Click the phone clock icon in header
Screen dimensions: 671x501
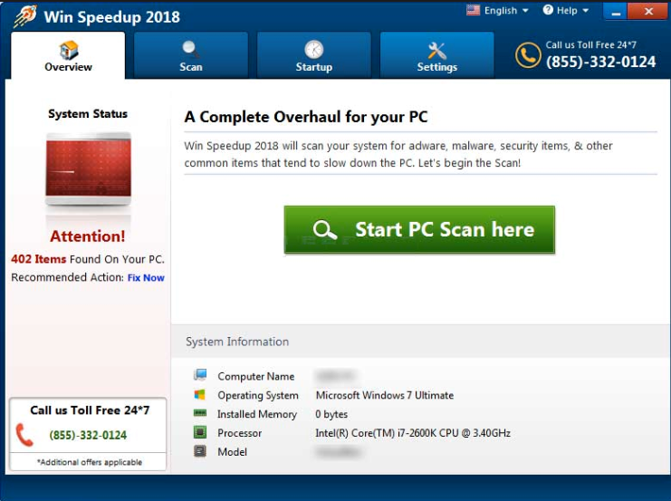click(528, 55)
